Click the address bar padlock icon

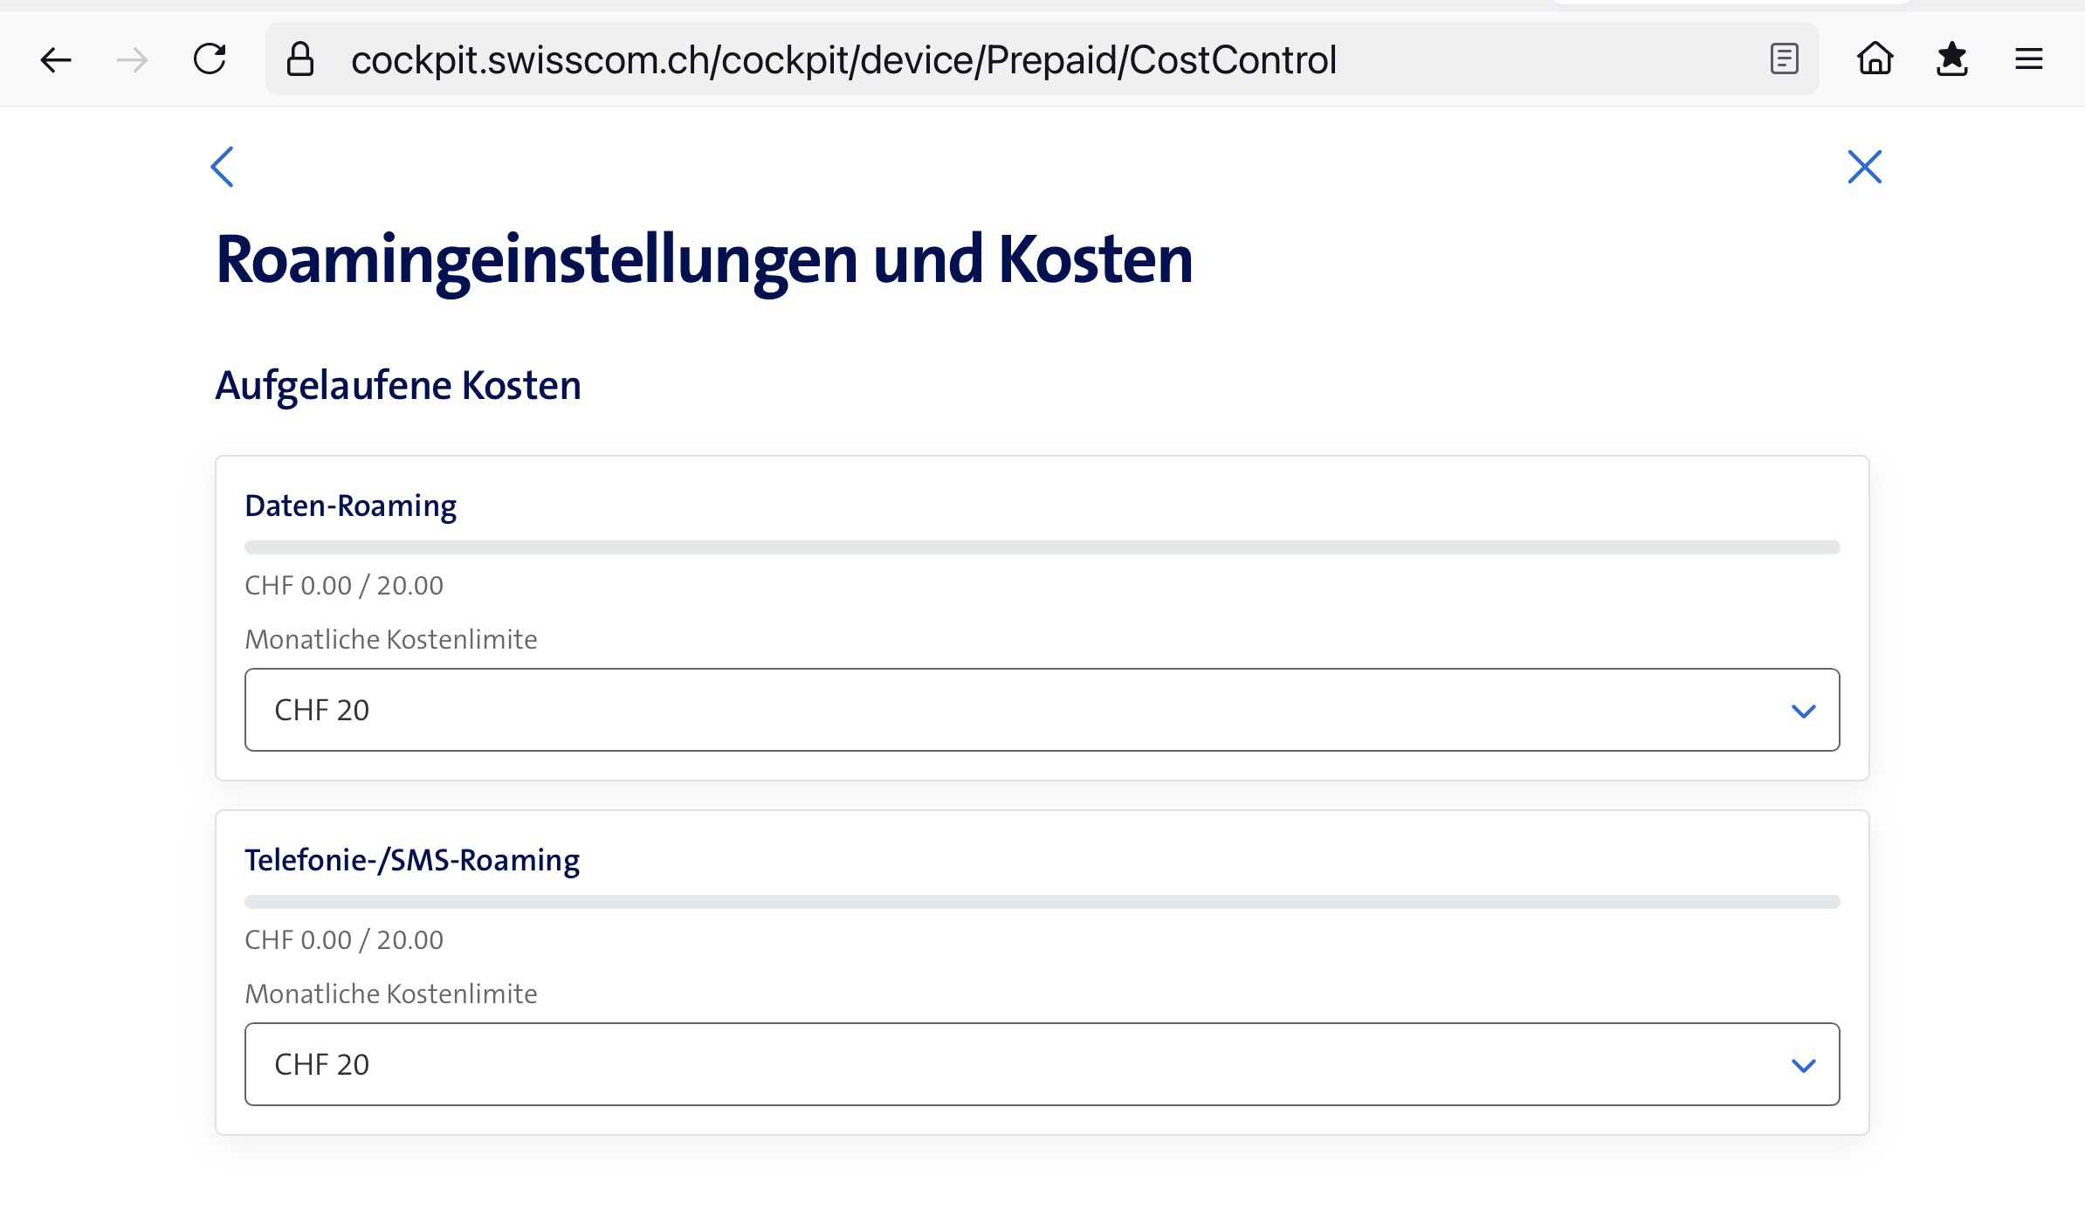click(x=300, y=59)
